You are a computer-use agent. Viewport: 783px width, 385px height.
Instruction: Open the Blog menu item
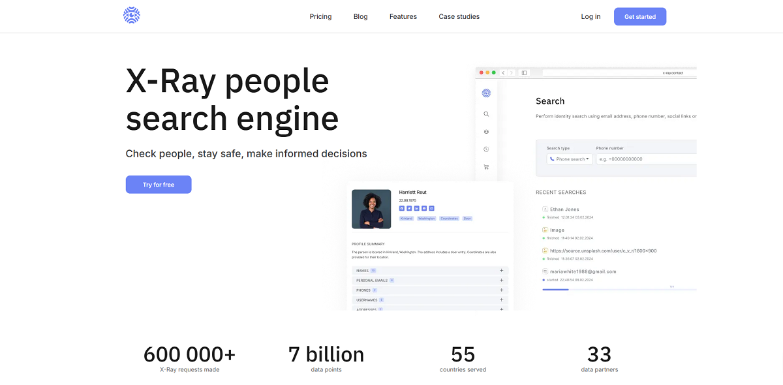pos(360,16)
